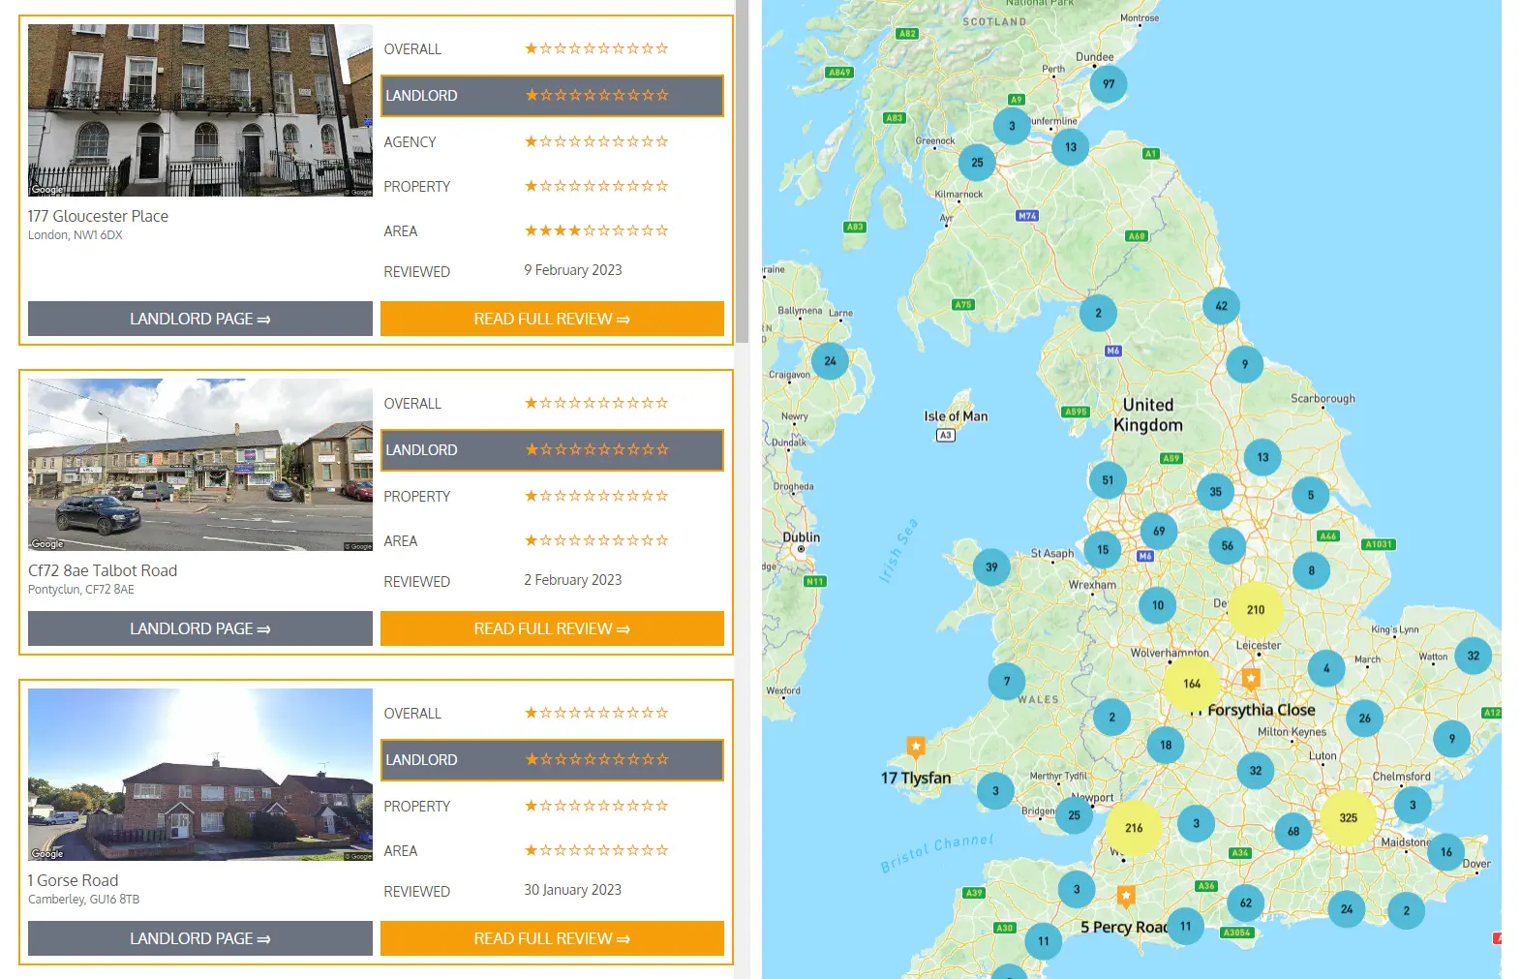Click the star pin at 5 Percy Road
The height and width of the screenshot is (979, 1521).
coord(1126,896)
